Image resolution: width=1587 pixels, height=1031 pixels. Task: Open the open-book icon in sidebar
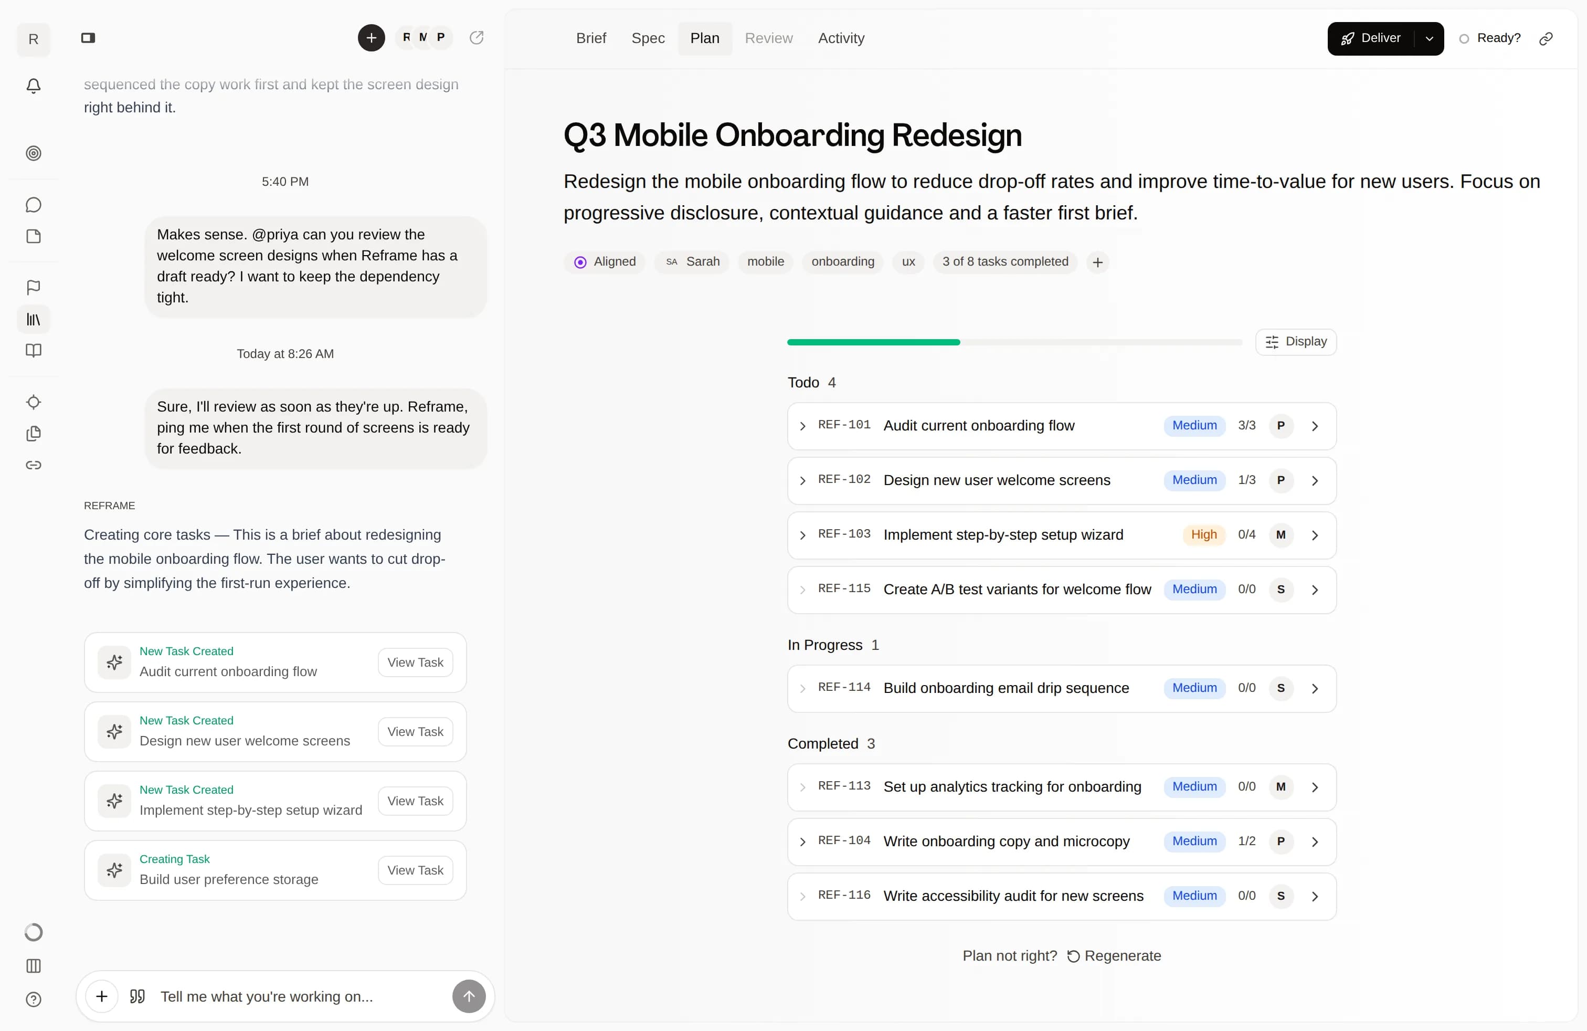34,351
